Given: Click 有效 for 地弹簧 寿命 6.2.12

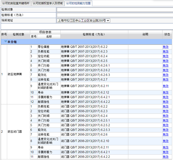Looking at the screenshot, I should point(166,92).
